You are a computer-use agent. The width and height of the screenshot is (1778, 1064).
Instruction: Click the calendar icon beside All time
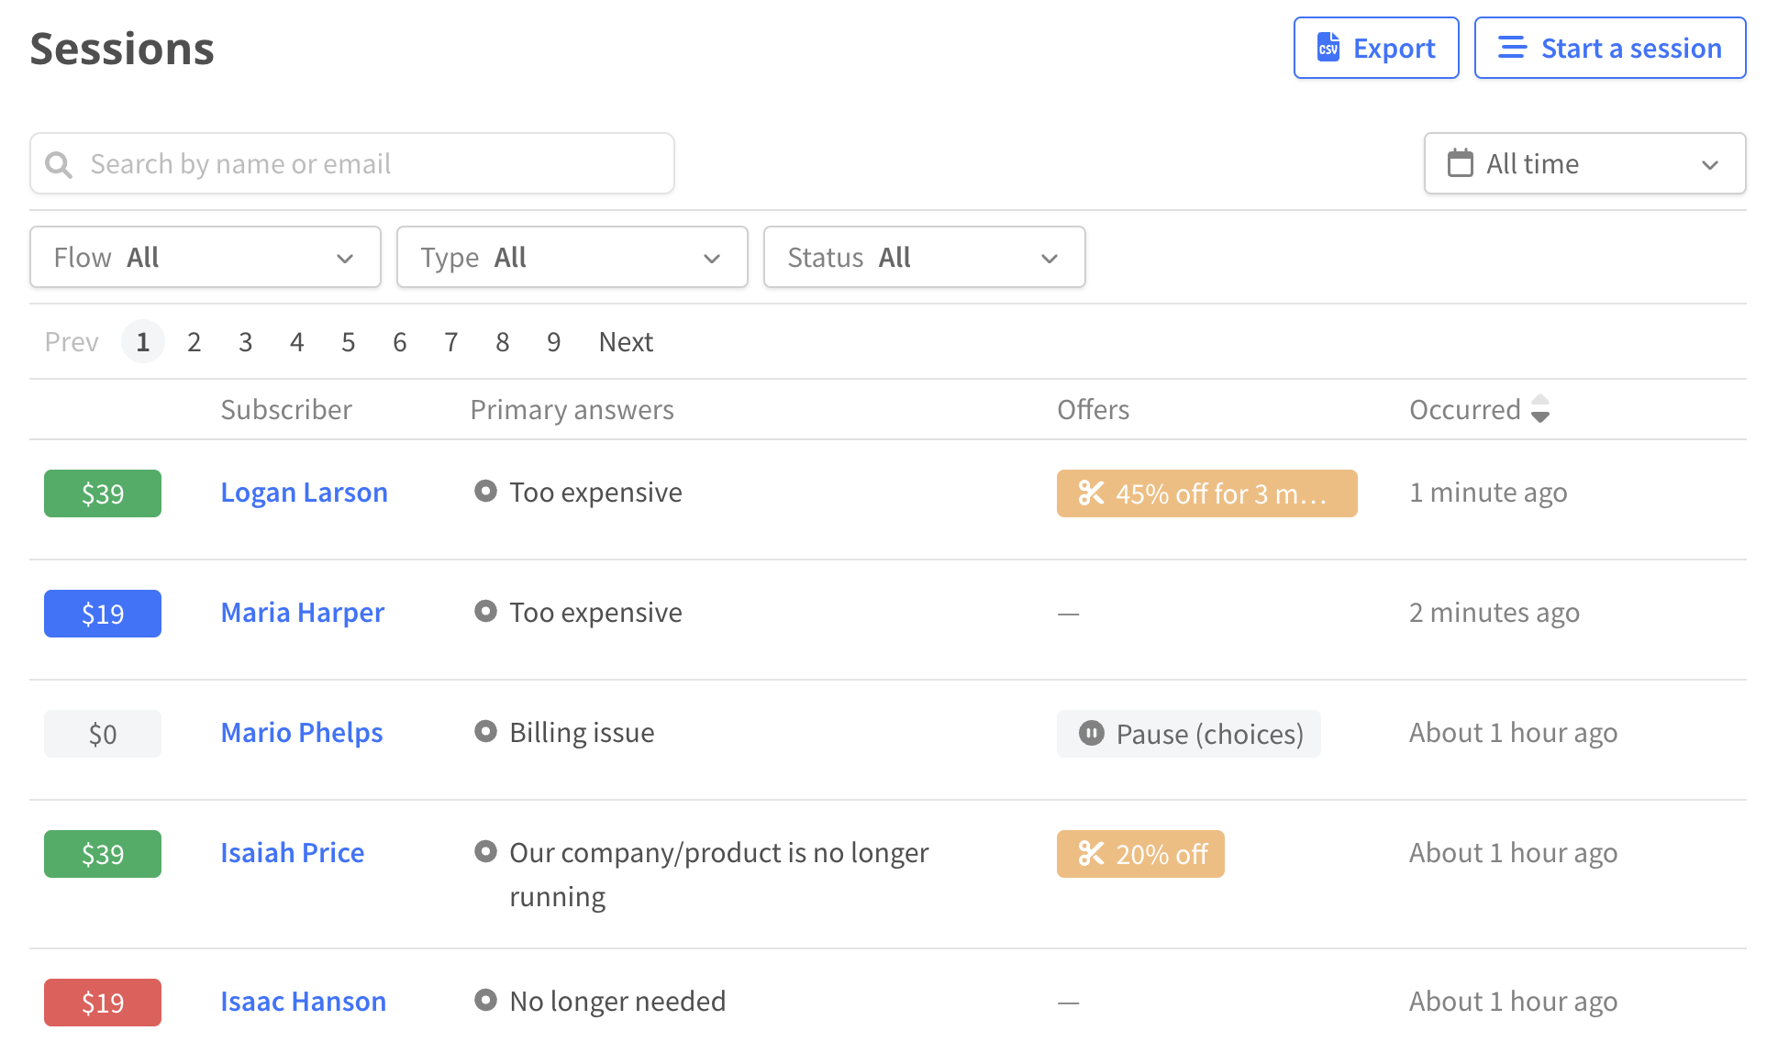[x=1460, y=163]
